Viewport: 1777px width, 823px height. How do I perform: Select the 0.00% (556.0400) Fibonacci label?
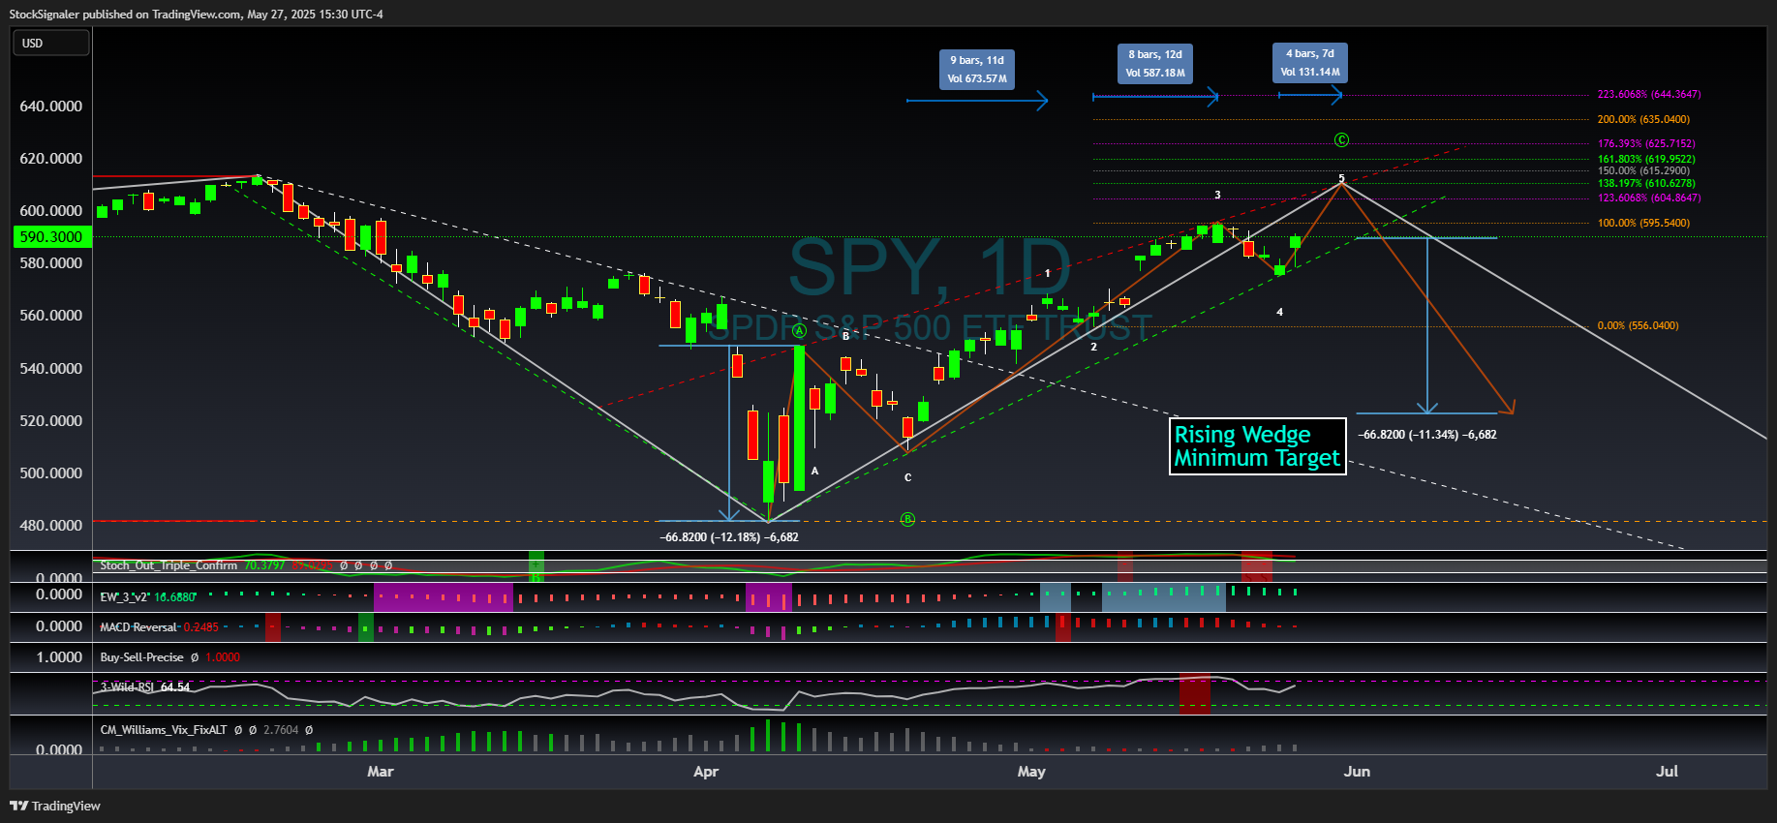[x=1639, y=325]
